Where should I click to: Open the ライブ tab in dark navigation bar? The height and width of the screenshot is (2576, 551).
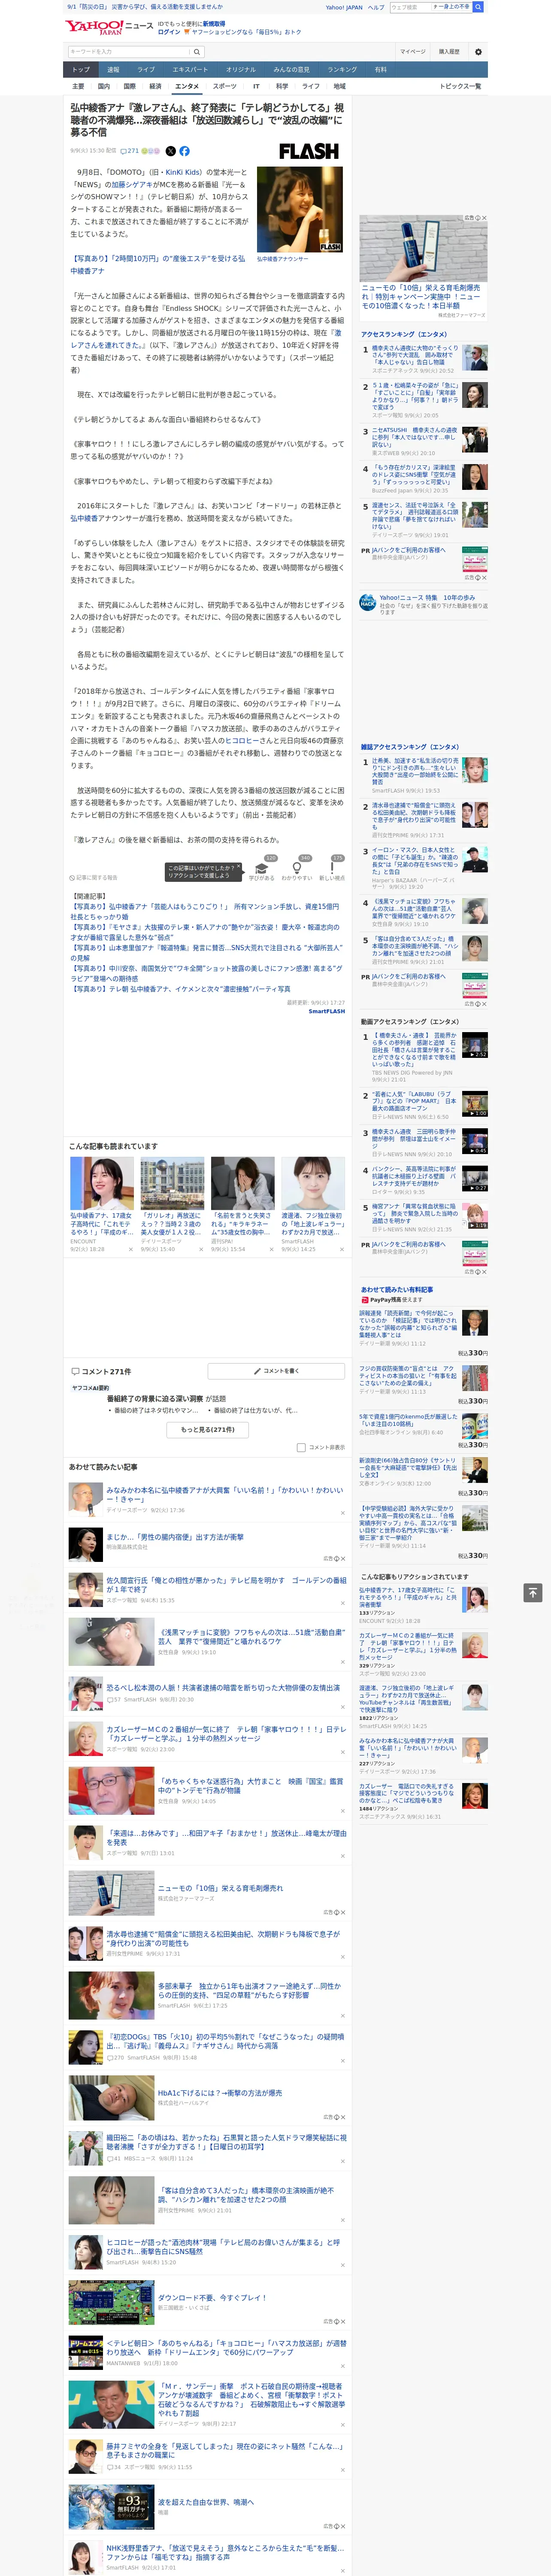tap(146, 70)
